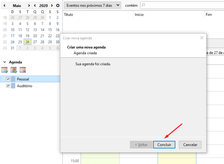Sort events by the Início column
Viewport: 224px width, 164px height.
click(x=168, y=15)
